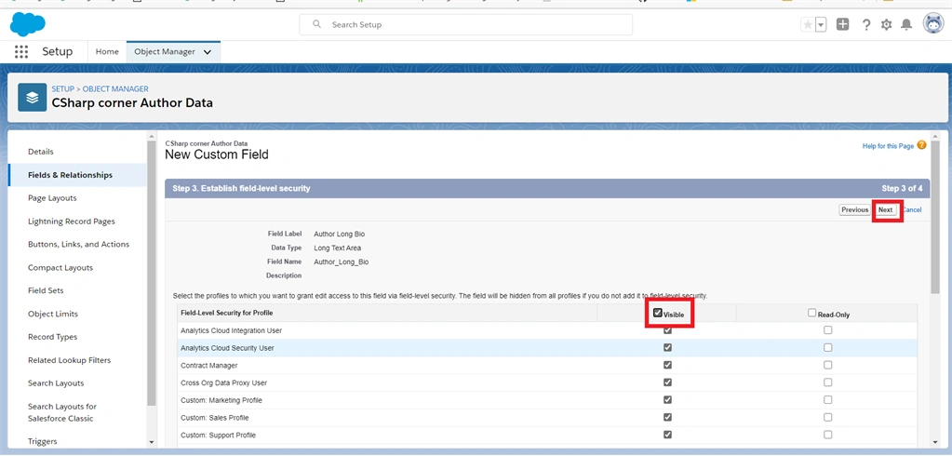Open the Home tab
Image resolution: width=952 pixels, height=456 pixels.
pos(107,51)
